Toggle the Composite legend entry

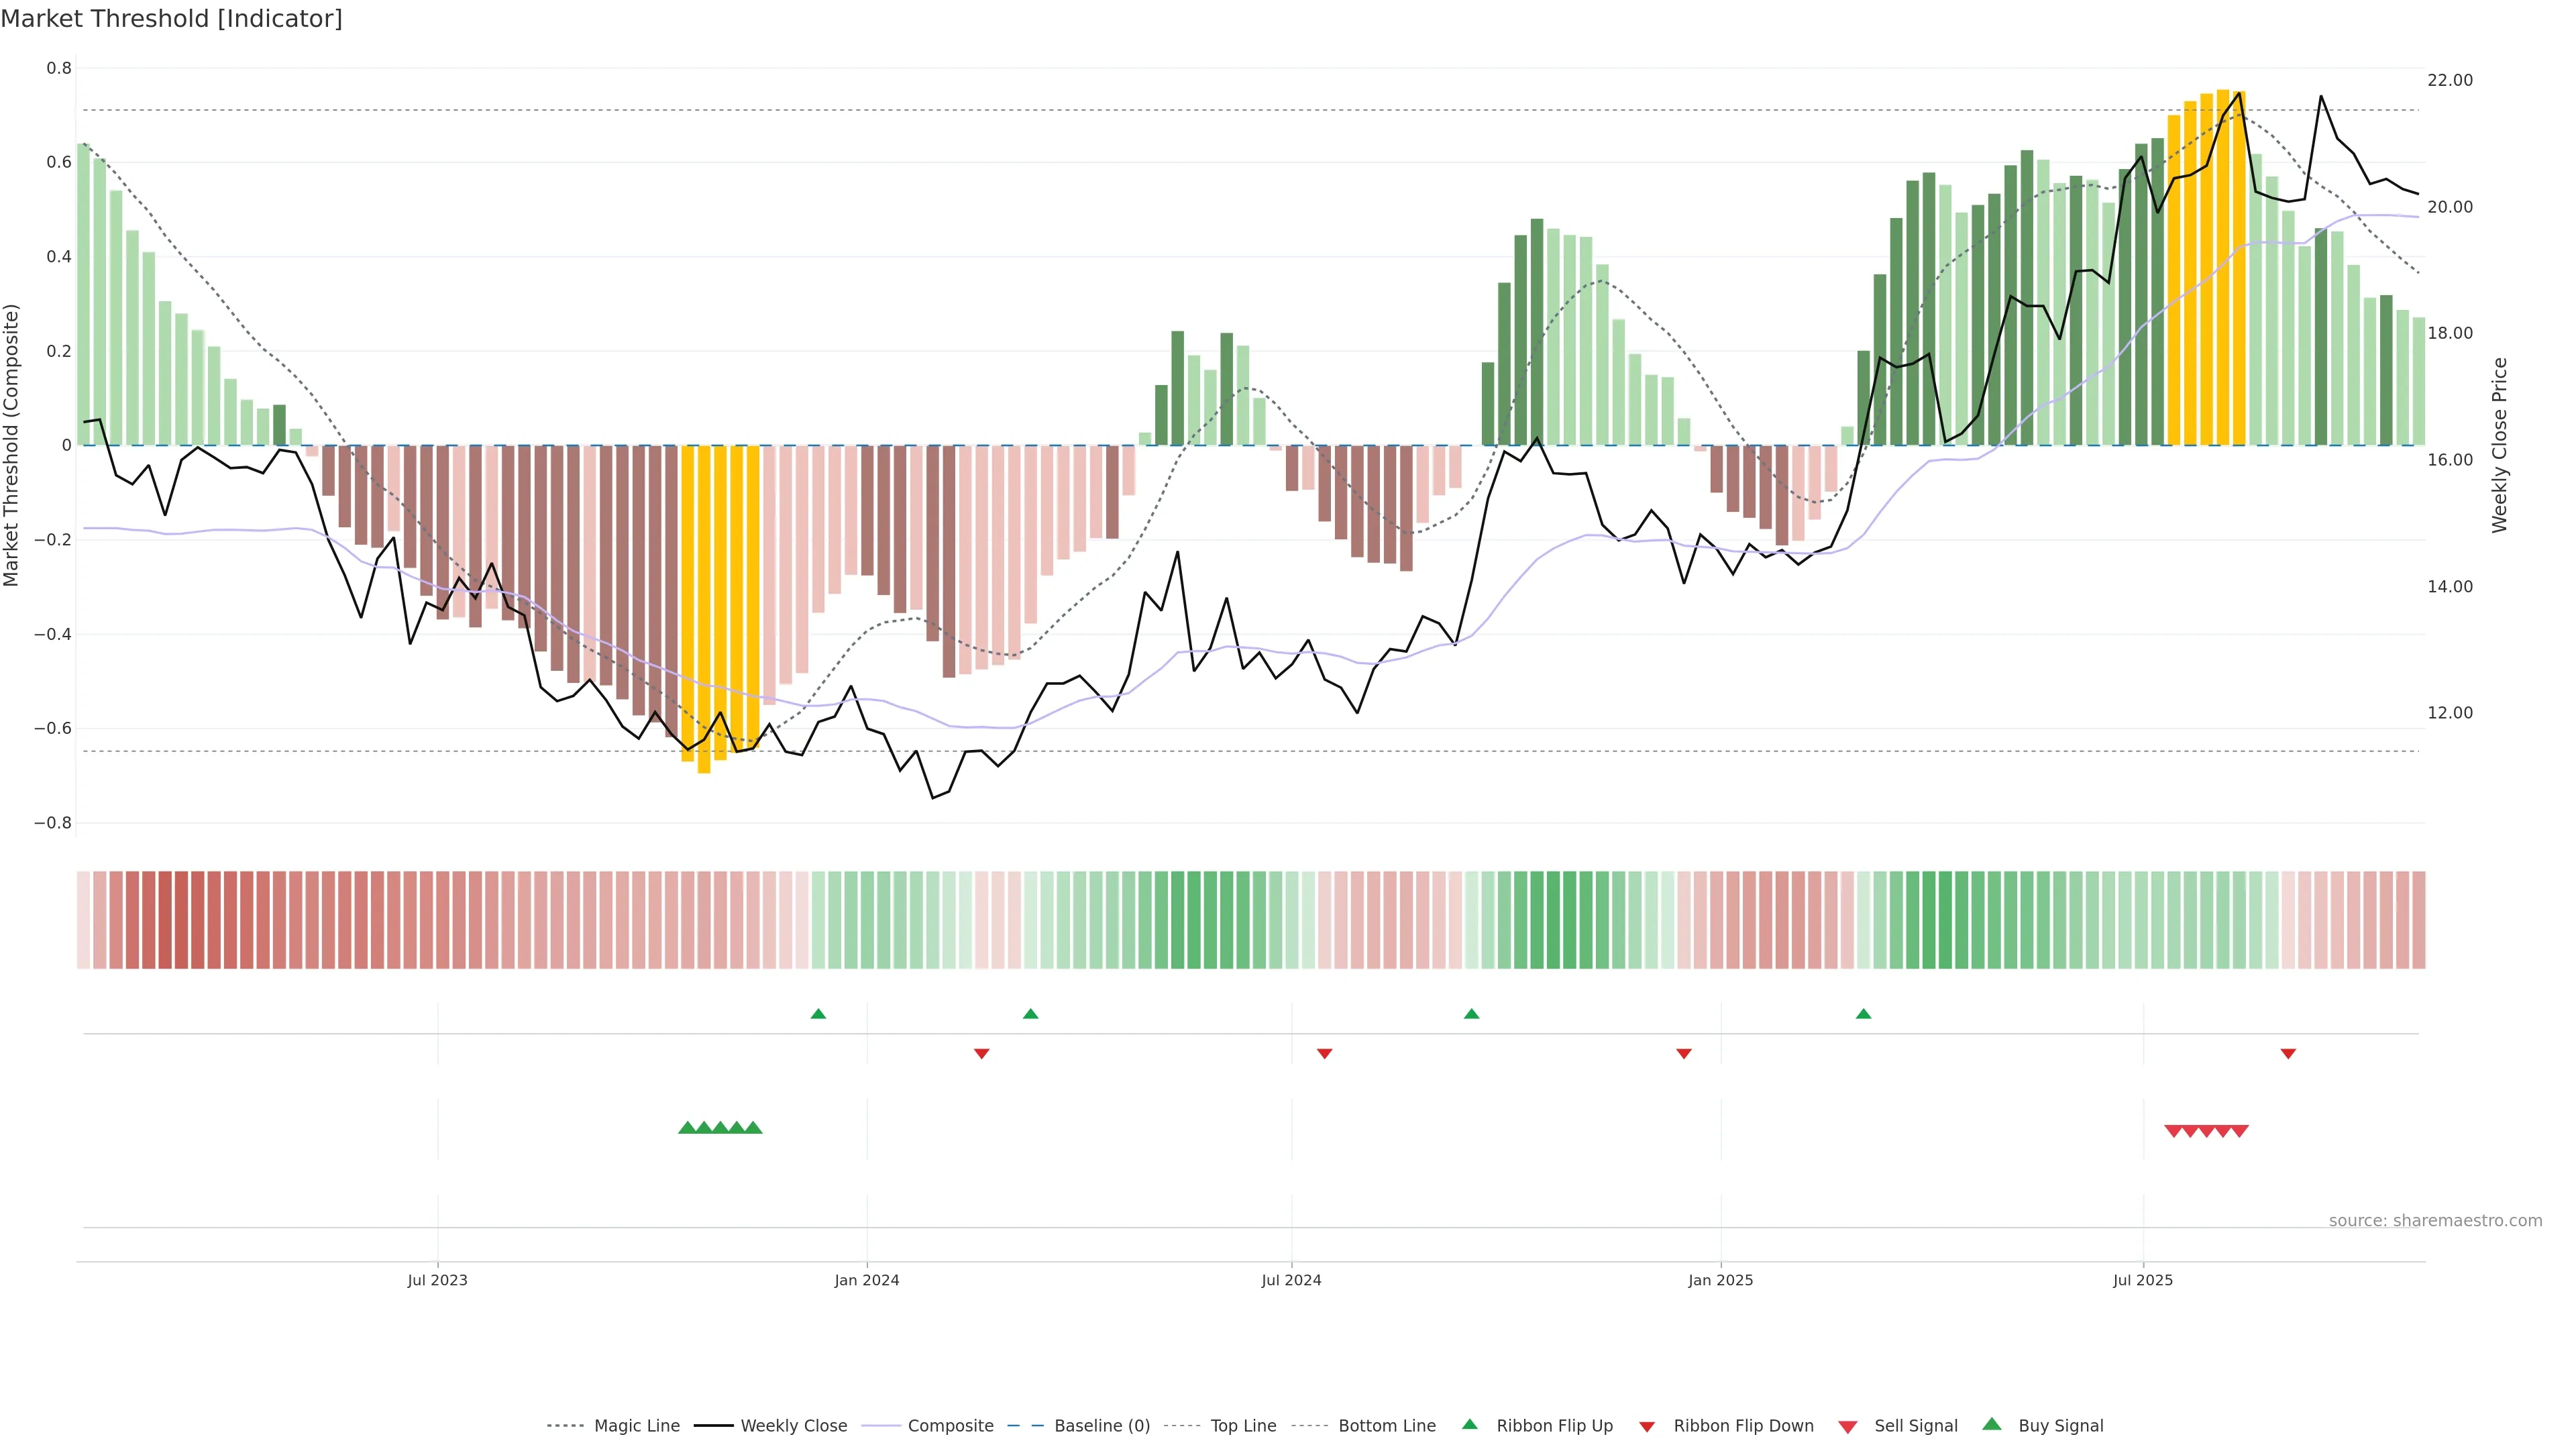pos(950,1426)
